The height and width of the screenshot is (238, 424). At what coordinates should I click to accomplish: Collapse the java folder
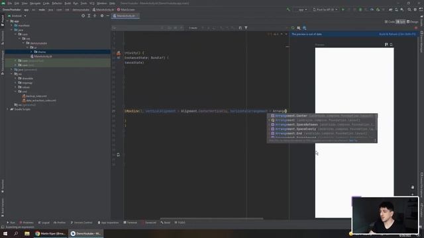coord(12,30)
